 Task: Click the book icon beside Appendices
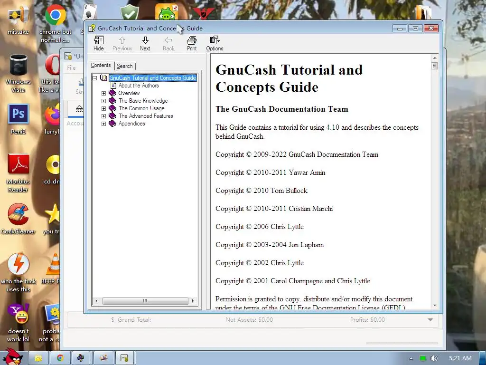point(112,124)
